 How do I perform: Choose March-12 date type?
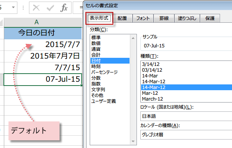pyautogui.click(x=186, y=99)
